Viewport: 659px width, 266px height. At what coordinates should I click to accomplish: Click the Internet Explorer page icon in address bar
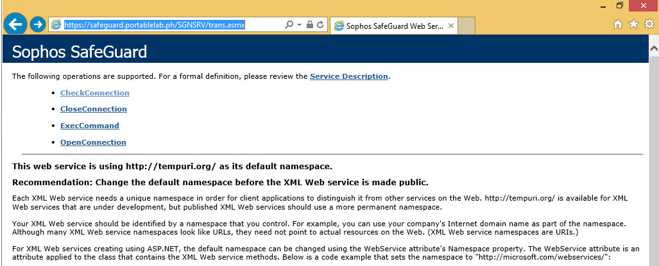(x=55, y=25)
